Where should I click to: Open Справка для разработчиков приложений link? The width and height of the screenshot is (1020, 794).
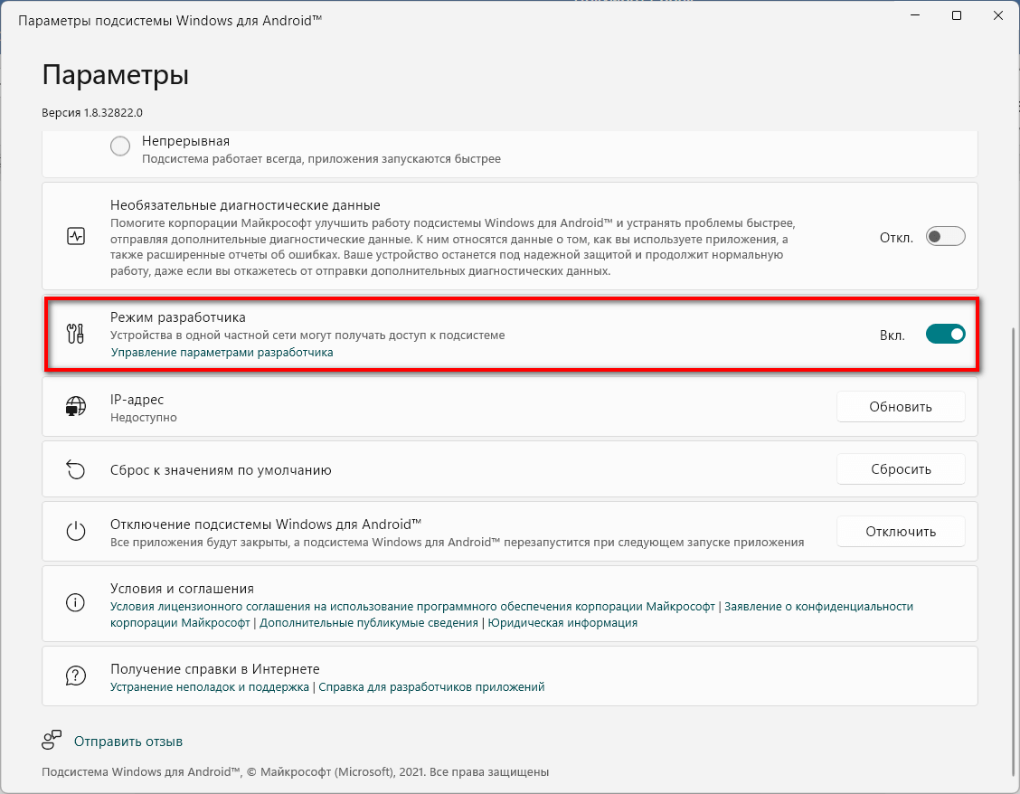[x=431, y=687]
